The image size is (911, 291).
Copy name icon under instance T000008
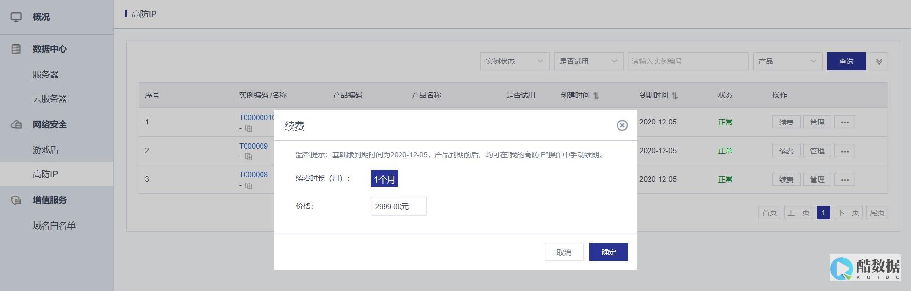[248, 185]
